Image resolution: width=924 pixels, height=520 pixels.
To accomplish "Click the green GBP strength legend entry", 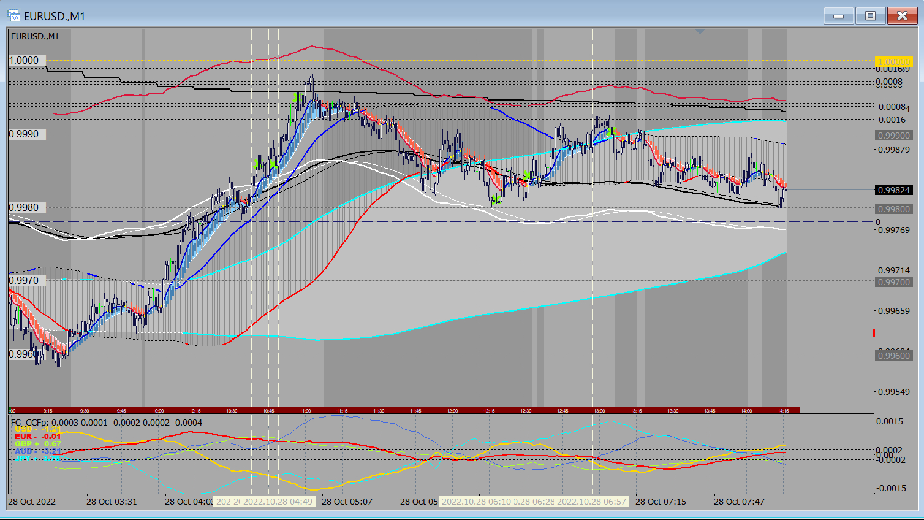I will [x=38, y=444].
